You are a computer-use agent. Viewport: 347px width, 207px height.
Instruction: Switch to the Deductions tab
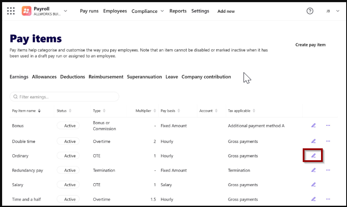coord(72,77)
